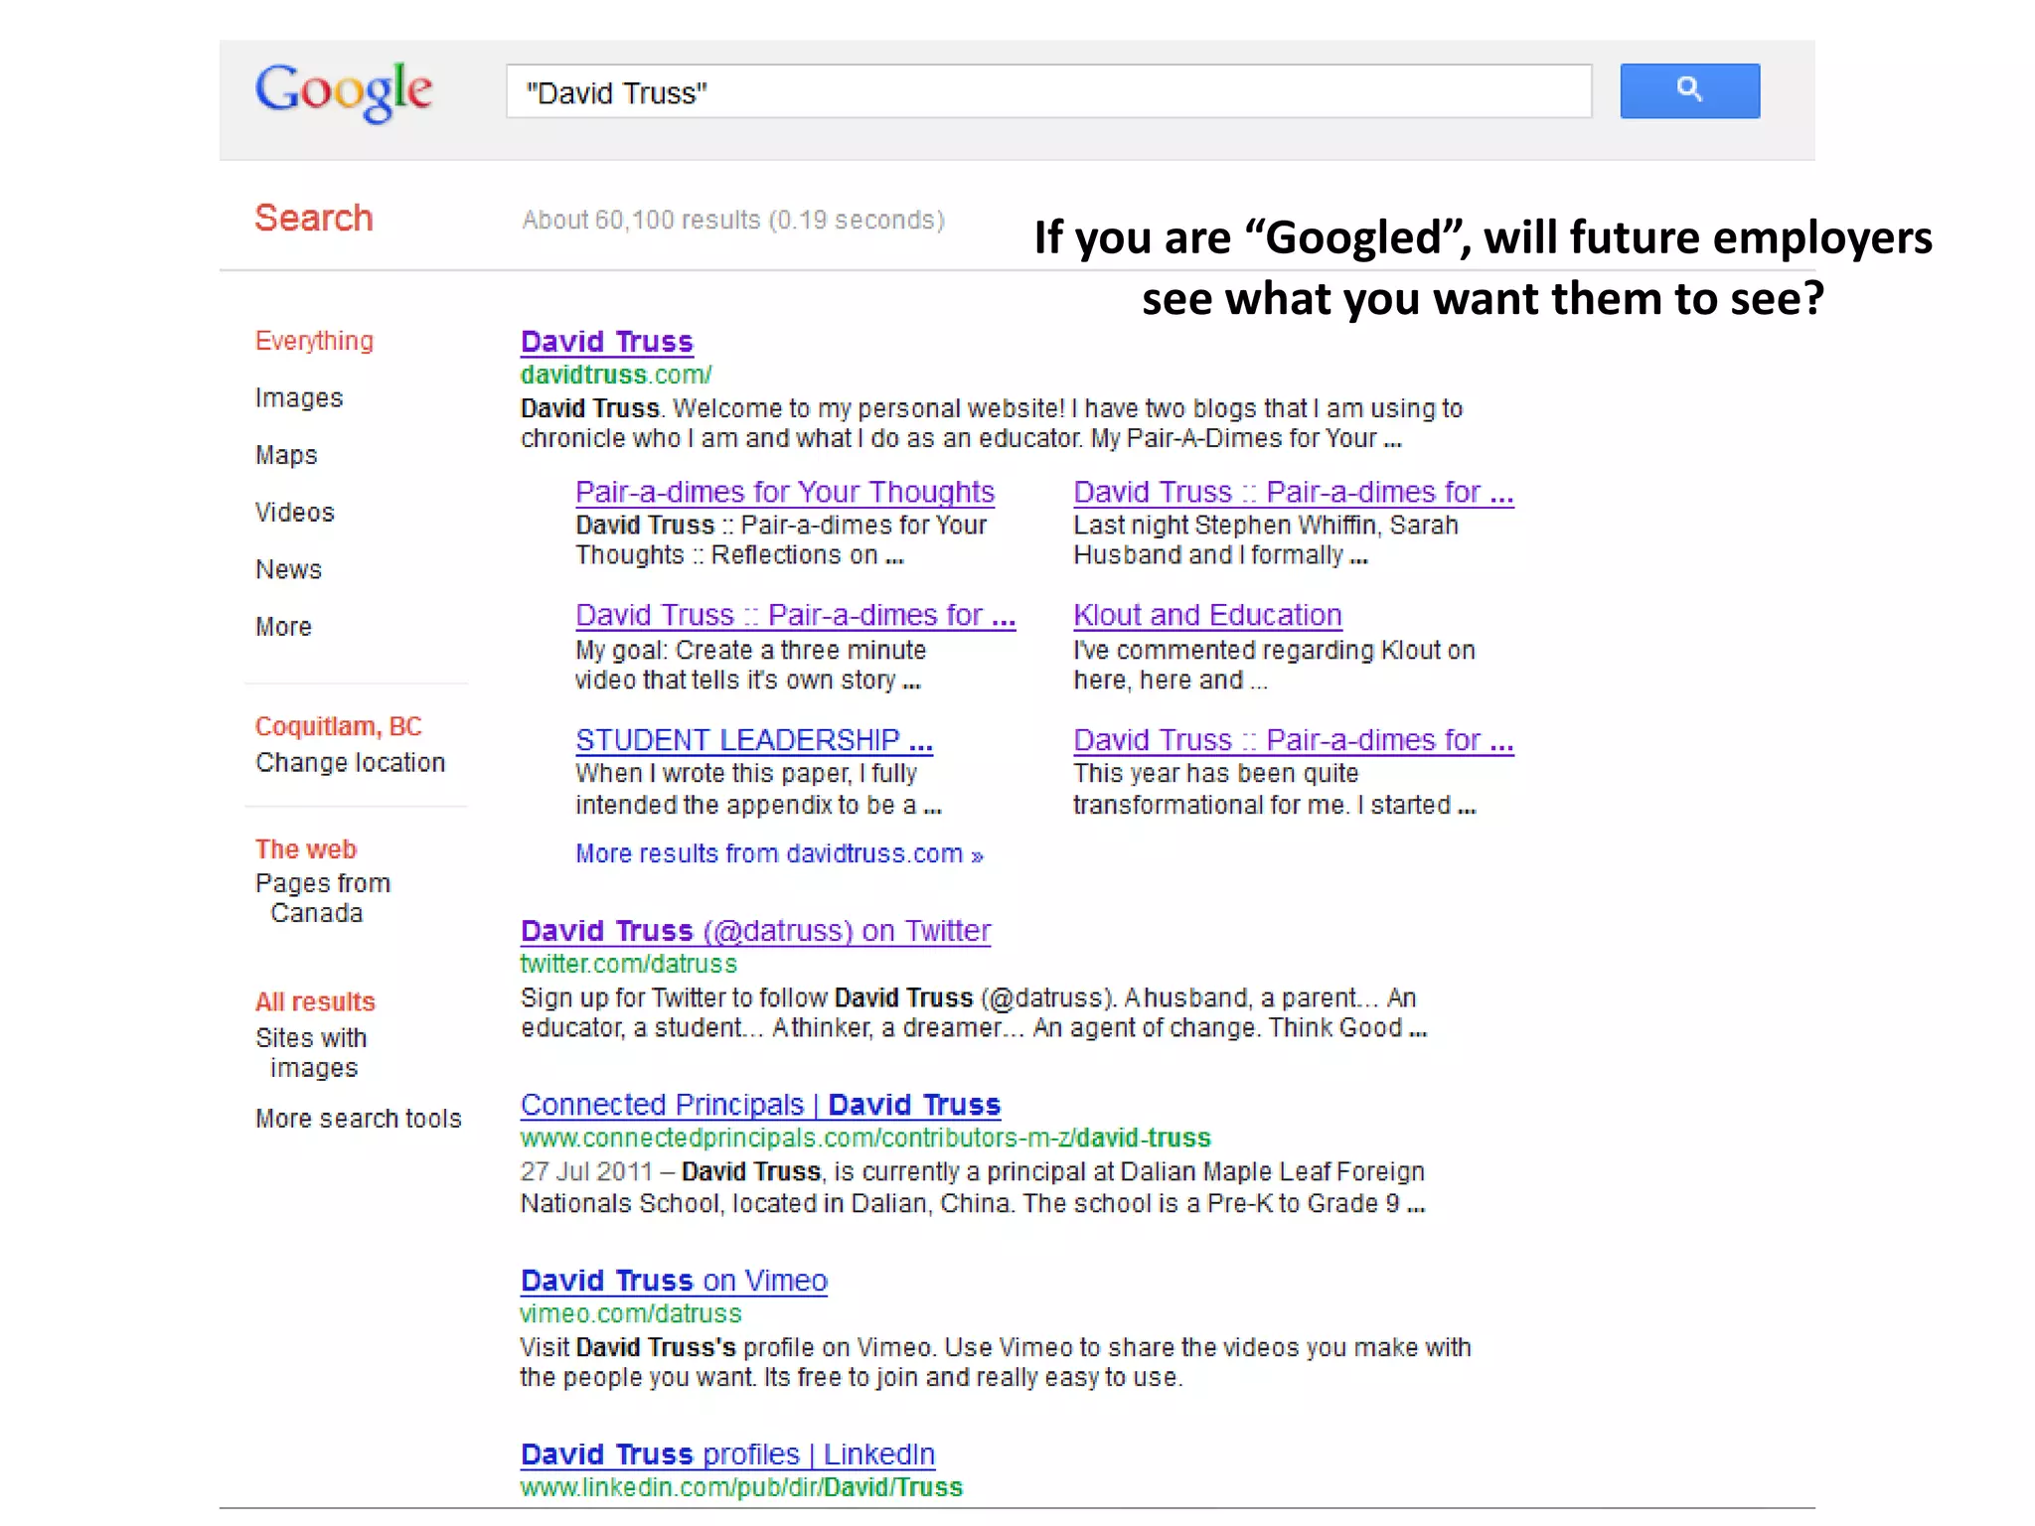Open sitelink about transformational year

(1293, 740)
